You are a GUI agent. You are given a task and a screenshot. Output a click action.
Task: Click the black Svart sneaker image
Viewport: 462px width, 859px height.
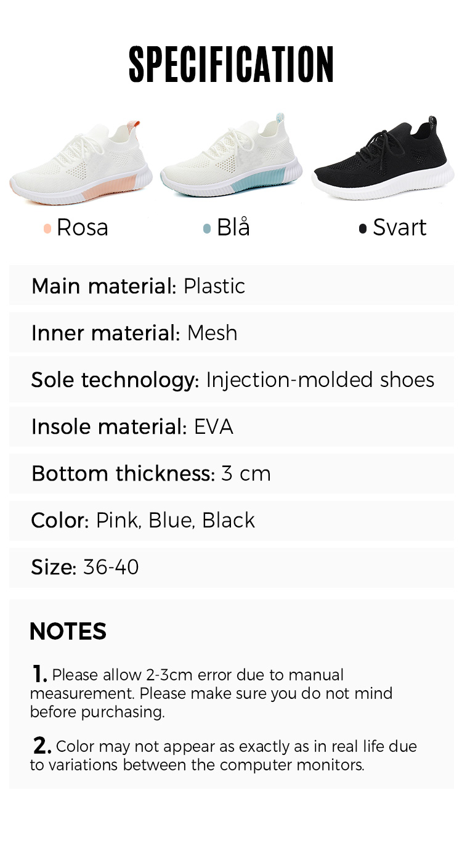pos(383,158)
